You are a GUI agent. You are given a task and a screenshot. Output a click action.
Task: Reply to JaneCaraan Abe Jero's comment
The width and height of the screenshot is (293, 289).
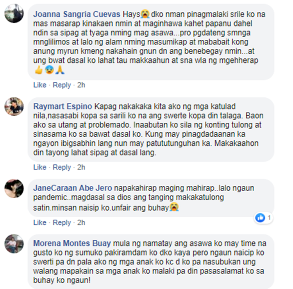coord(62,222)
